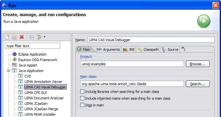Collapse the Java Application tree node
This screenshot has height=117, width=221.
coord(9,70)
